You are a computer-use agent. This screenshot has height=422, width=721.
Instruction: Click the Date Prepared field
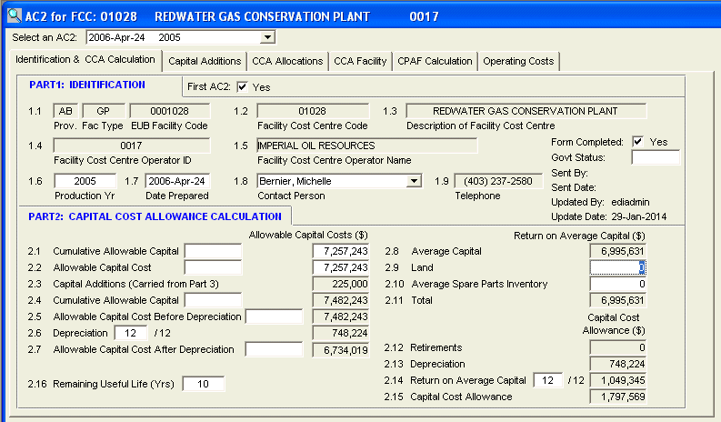tap(176, 181)
